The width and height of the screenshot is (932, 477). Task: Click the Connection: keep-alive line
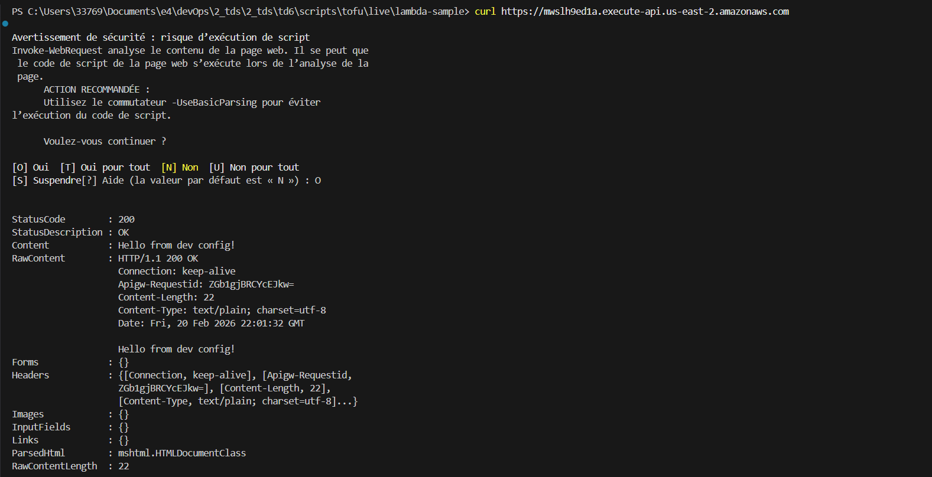177,272
